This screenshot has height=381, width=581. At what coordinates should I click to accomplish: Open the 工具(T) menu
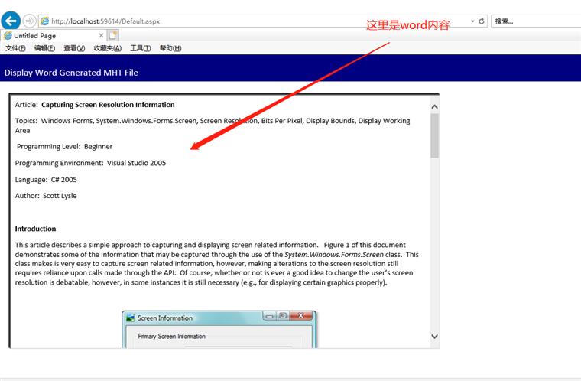click(x=140, y=48)
